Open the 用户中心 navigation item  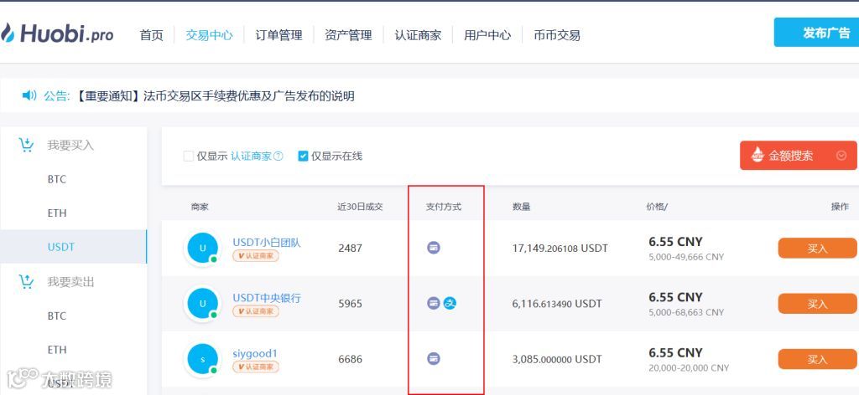[x=487, y=35]
